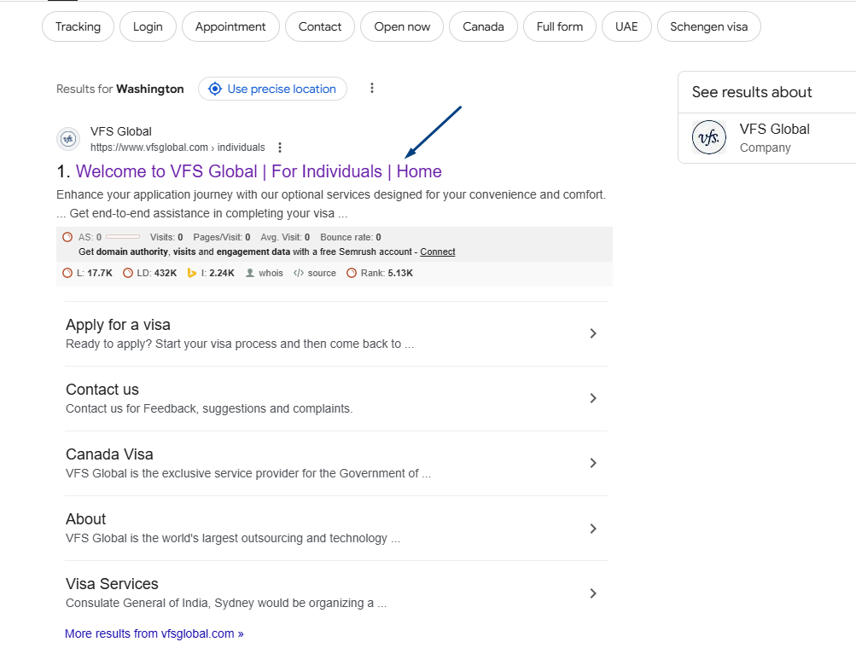
Task: Click the VFS Global company logo in See results about
Action: pyautogui.click(x=709, y=137)
